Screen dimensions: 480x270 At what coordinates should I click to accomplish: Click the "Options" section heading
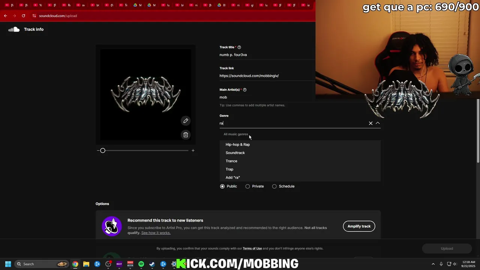tap(102, 204)
